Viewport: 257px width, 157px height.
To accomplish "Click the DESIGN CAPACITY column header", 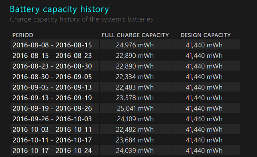I will click(206, 35).
